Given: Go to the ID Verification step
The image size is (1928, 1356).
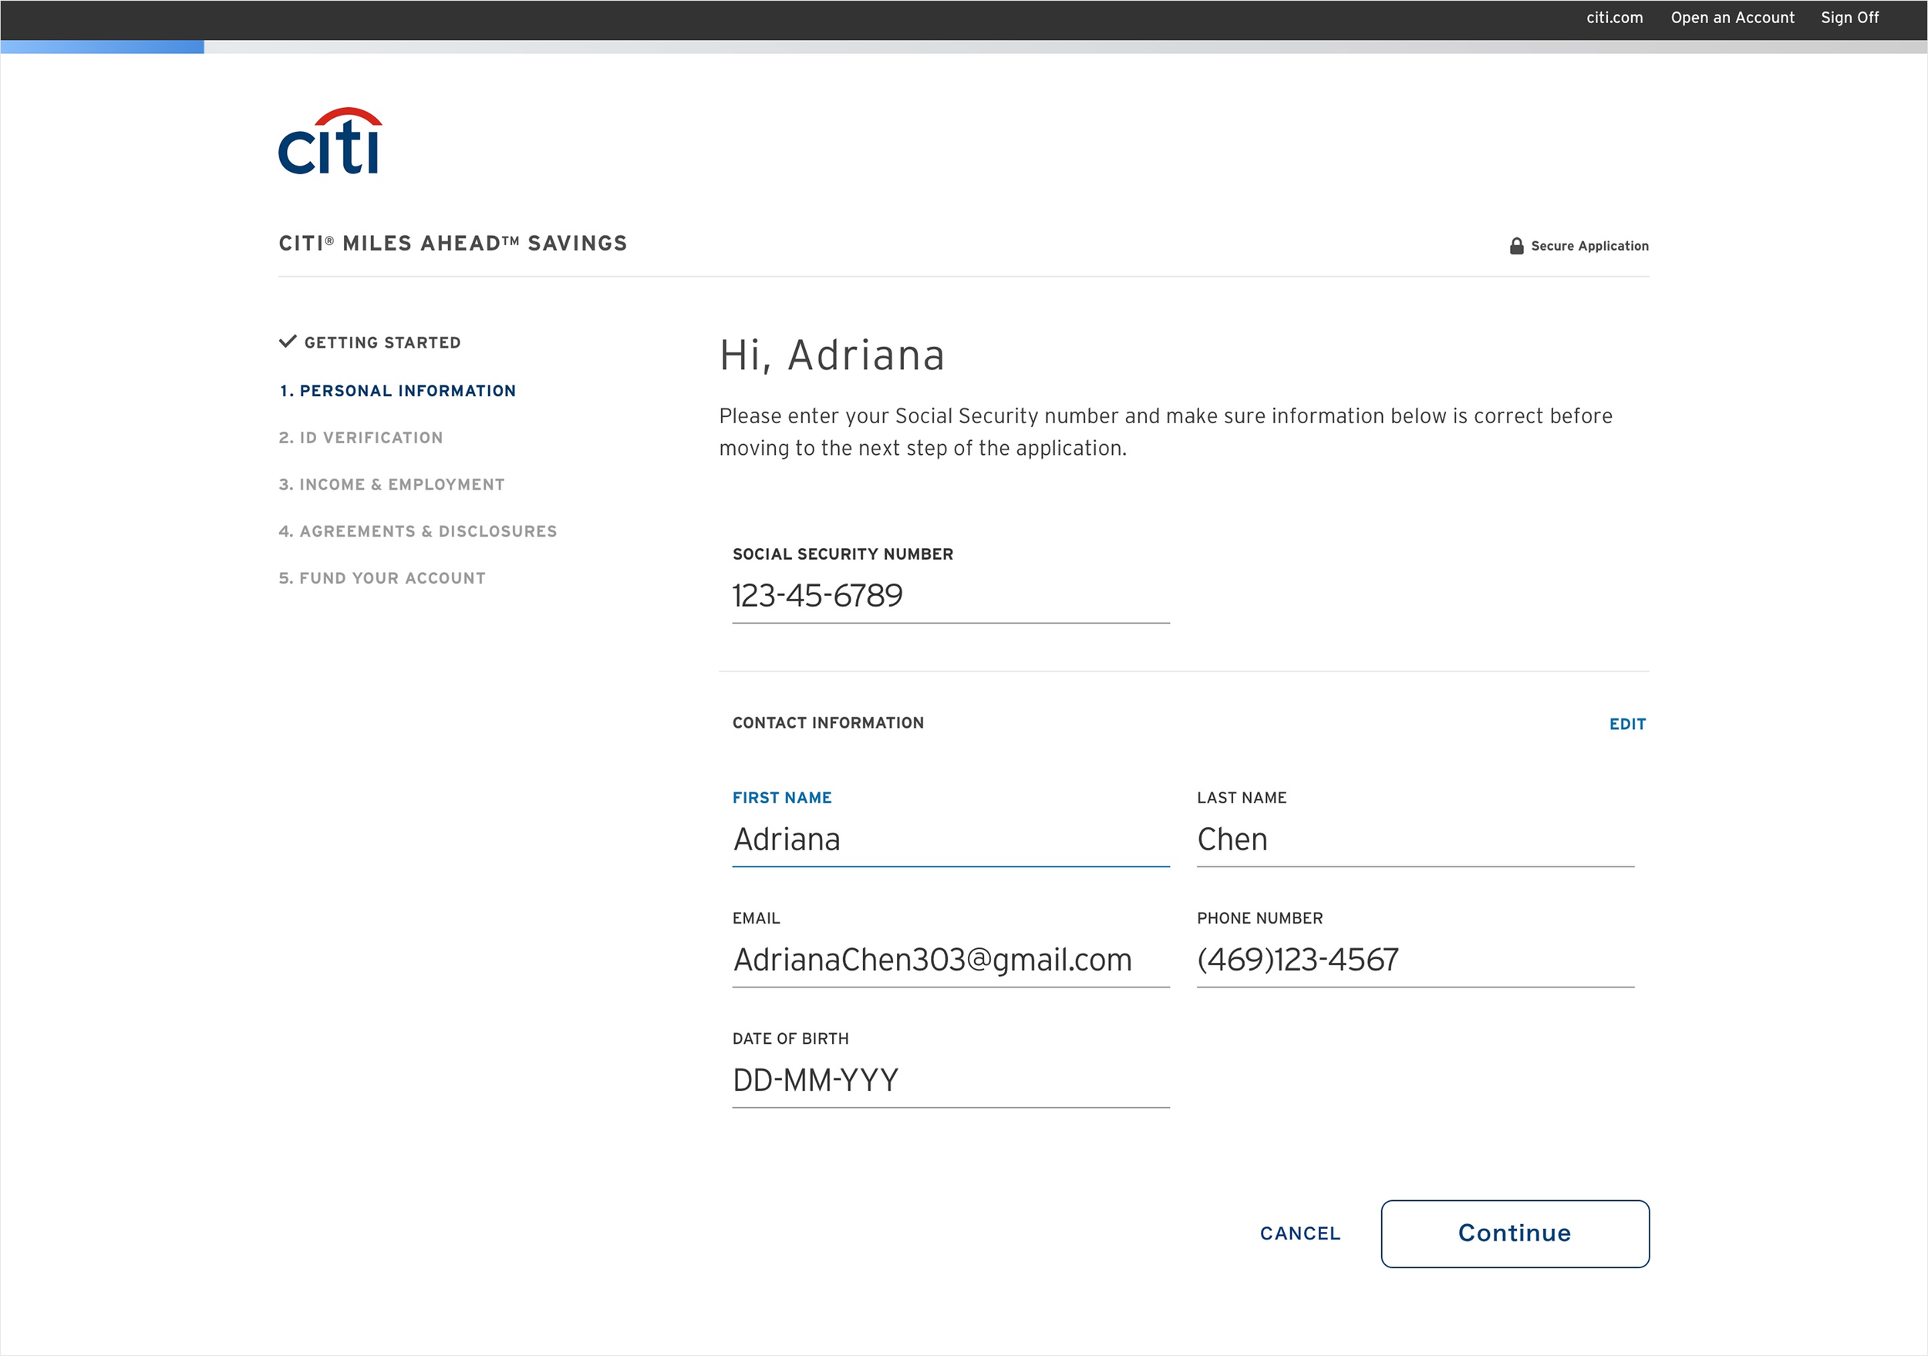Looking at the screenshot, I should [x=360, y=437].
